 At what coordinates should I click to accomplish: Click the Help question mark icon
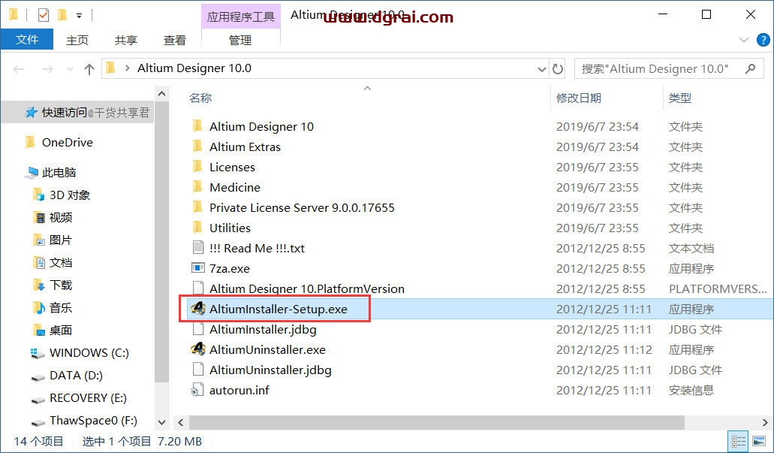(x=763, y=40)
